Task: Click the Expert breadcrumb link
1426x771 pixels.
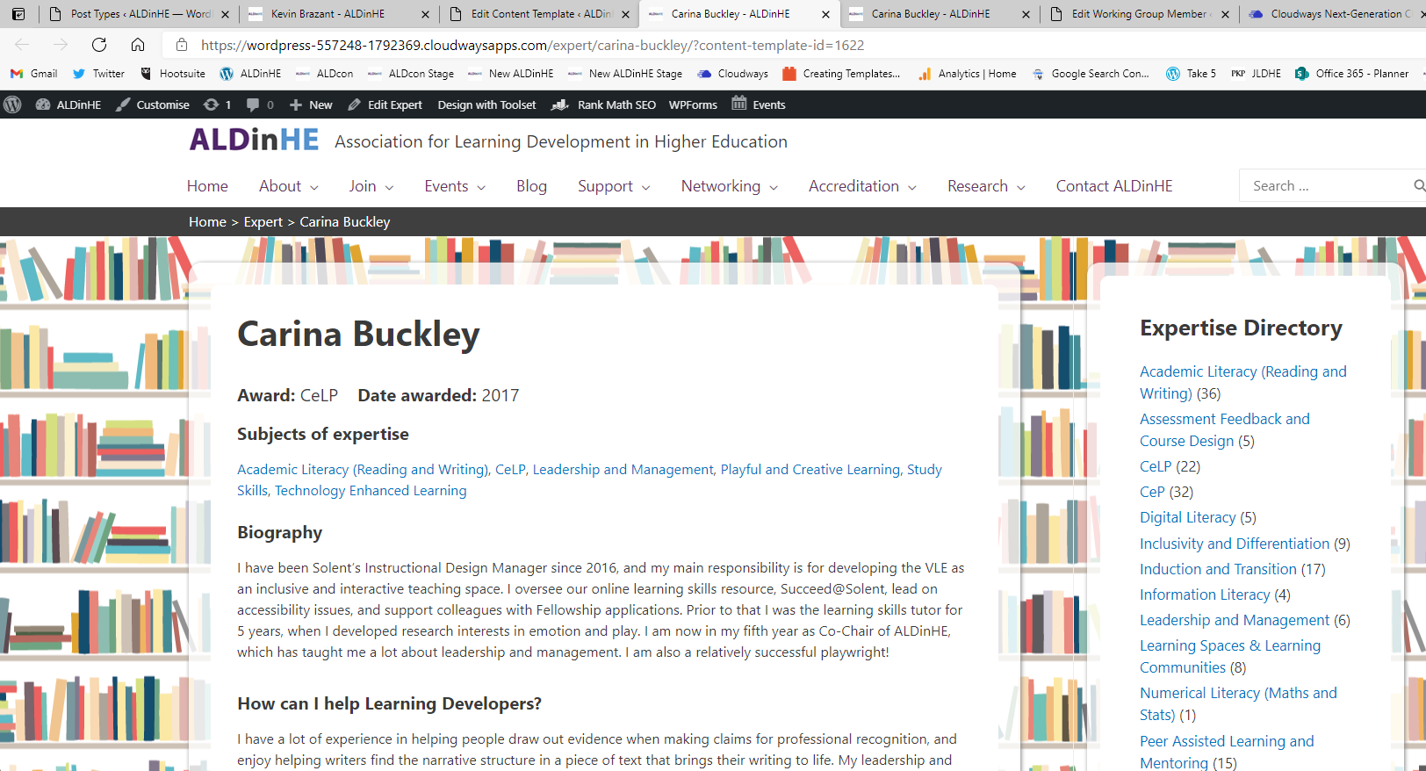Action: point(263,222)
